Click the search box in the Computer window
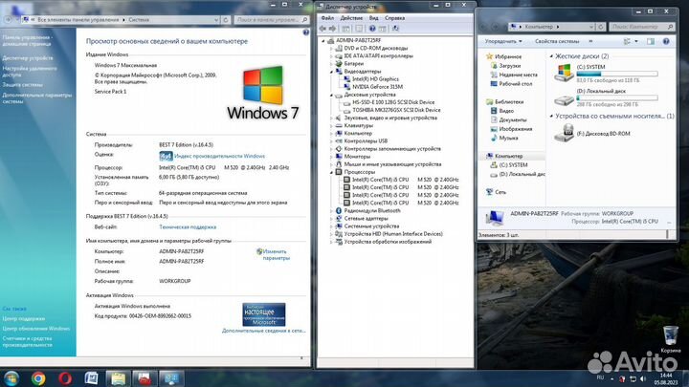The width and height of the screenshot is (689, 387). 641,27
